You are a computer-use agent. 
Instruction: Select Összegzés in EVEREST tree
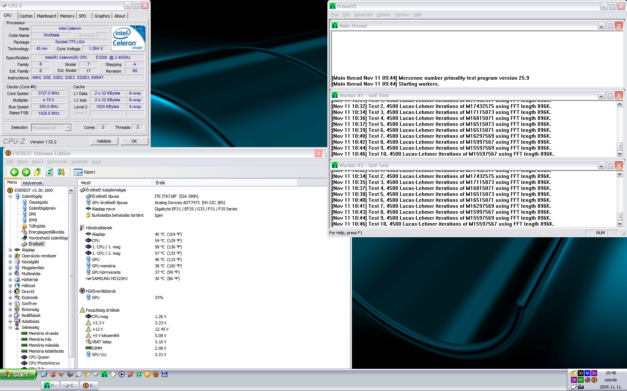click(x=38, y=202)
